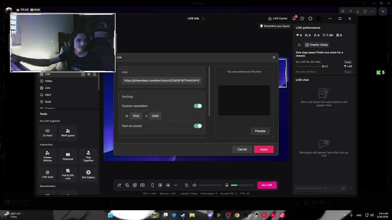Click the 7.2K likes counter

click(x=328, y=35)
